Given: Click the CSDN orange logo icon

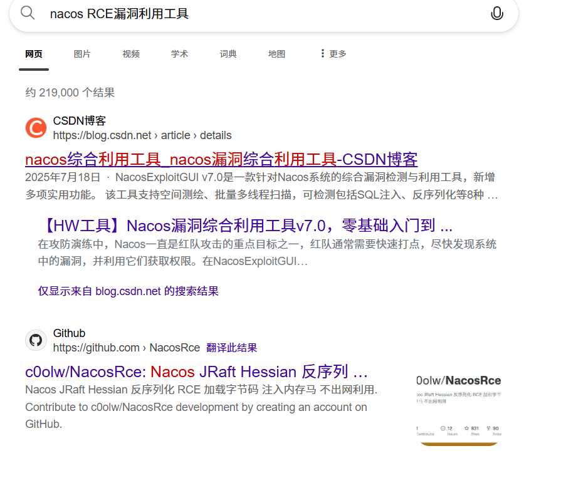Looking at the screenshot, I should click(36, 128).
